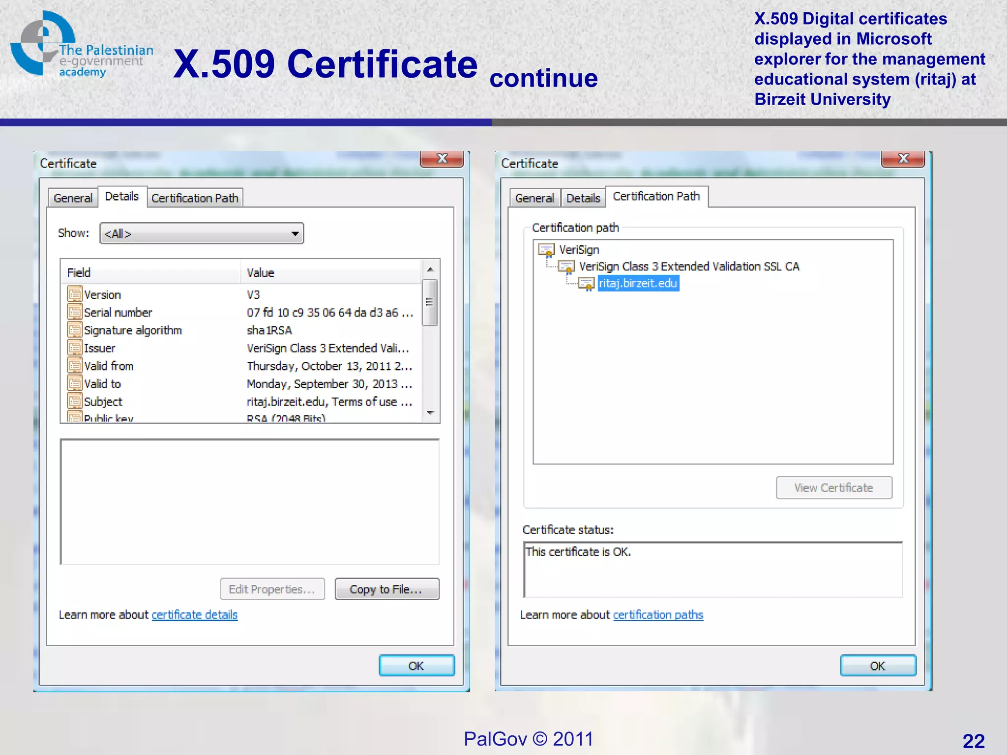Click the Valid to field icon

pyautogui.click(x=74, y=383)
